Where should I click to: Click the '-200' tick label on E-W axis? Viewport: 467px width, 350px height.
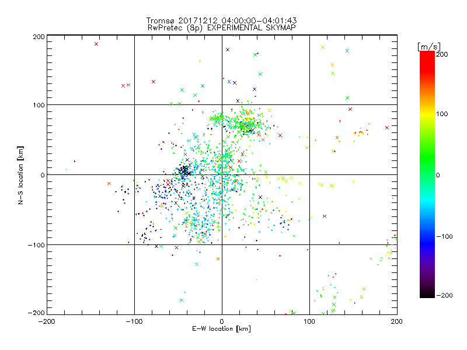47,322
